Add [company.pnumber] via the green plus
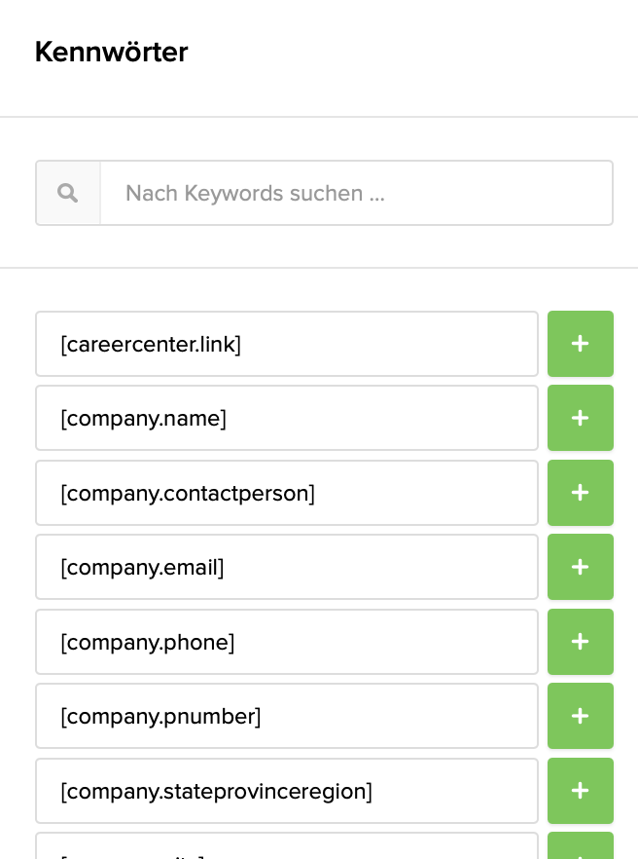638x859 pixels. pos(581,716)
